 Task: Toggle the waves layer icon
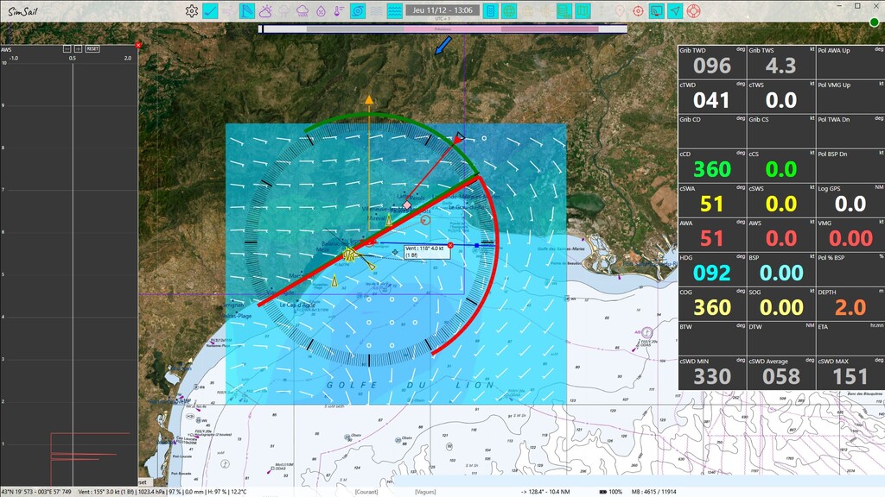[x=395, y=11]
